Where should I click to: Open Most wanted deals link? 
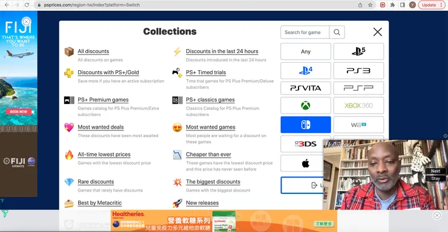100,127
